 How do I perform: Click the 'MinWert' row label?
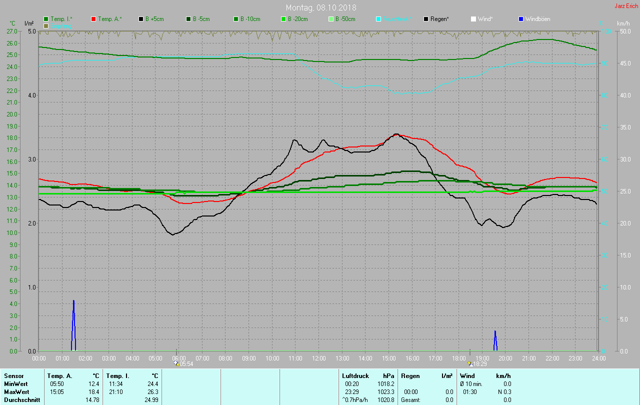(15, 384)
